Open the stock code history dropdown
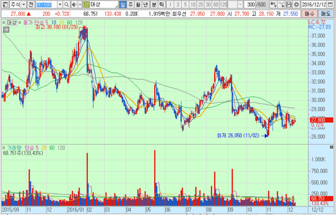This screenshot has width=336, height=215. pos(60,4)
